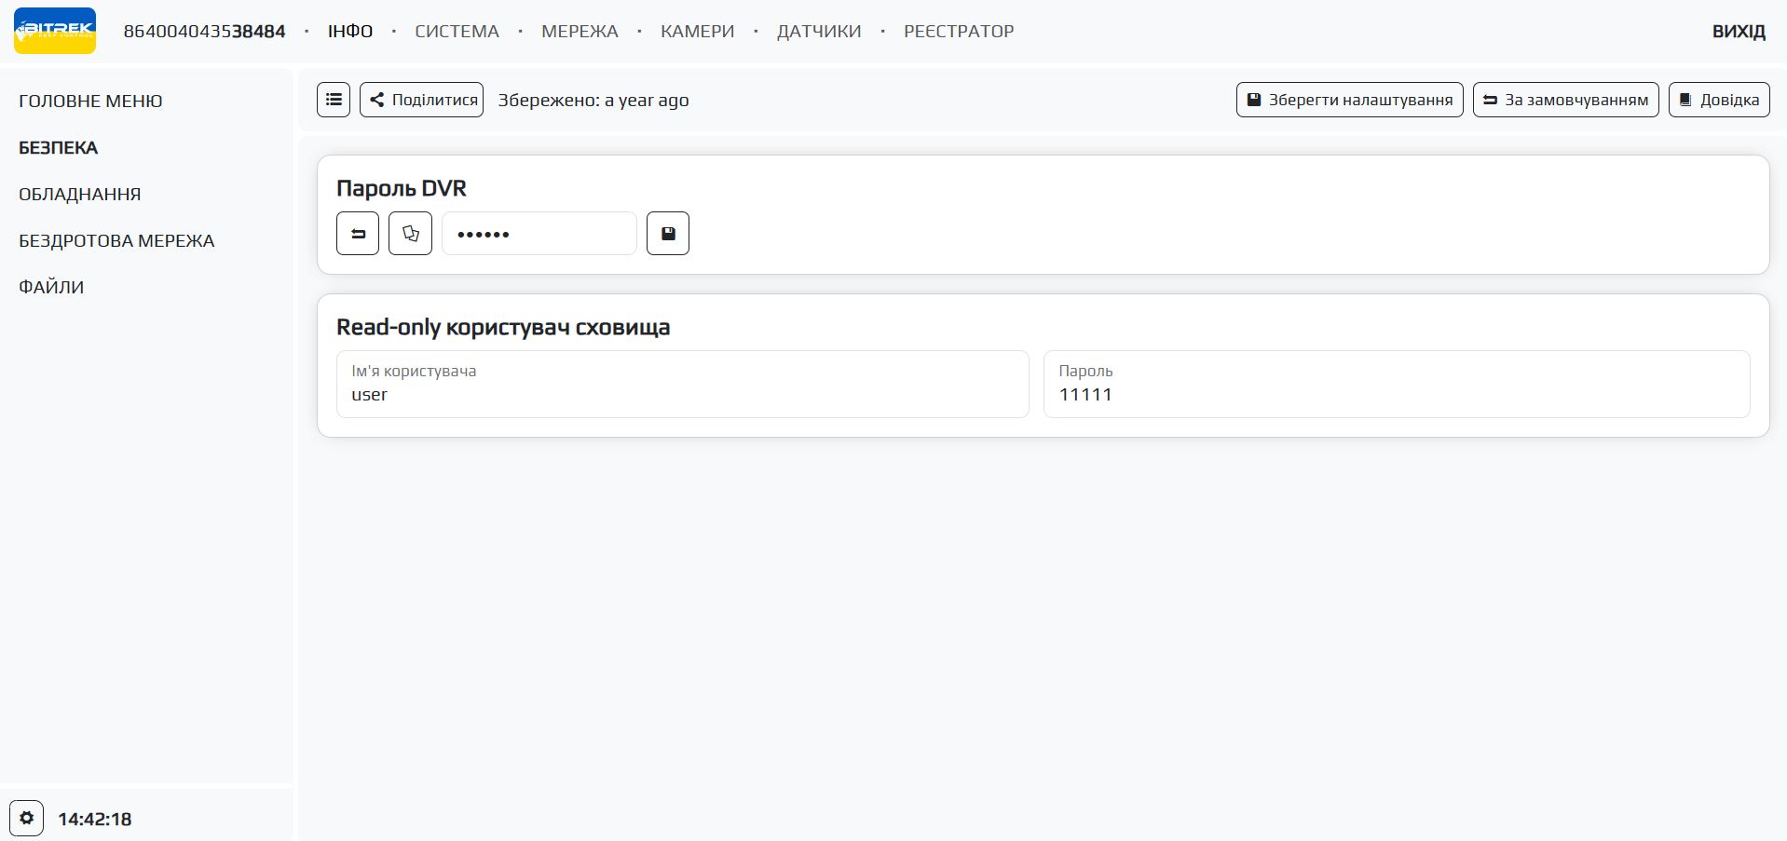Open the КАМЕРИ section
1787x841 pixels.
tap(697, 31)
